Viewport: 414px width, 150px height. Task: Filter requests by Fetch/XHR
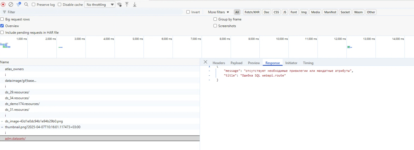[252, 12]
